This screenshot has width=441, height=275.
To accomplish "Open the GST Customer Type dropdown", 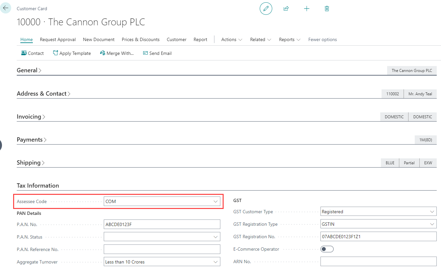I will (x=432, y=212).
